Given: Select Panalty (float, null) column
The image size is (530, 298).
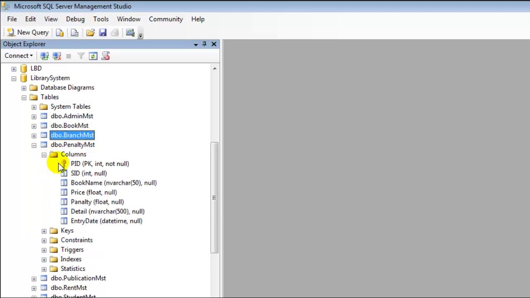Looking at the screenshot, I should click(97, 202).
